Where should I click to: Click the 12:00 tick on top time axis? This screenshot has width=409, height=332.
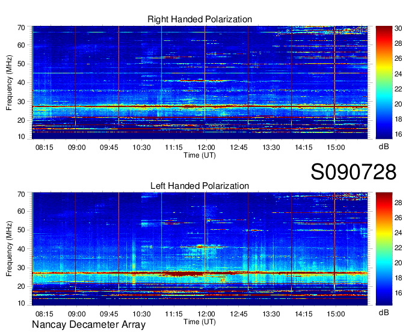point(206,147)
